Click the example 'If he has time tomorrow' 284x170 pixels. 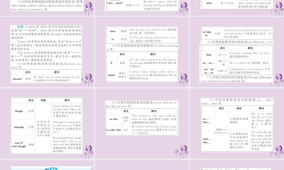click(x=153, y=63)
